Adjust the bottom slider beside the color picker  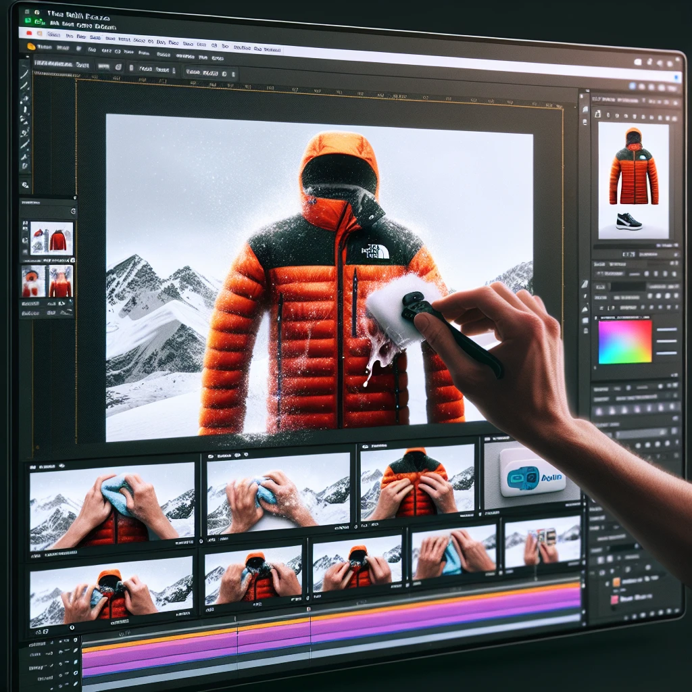666,353
